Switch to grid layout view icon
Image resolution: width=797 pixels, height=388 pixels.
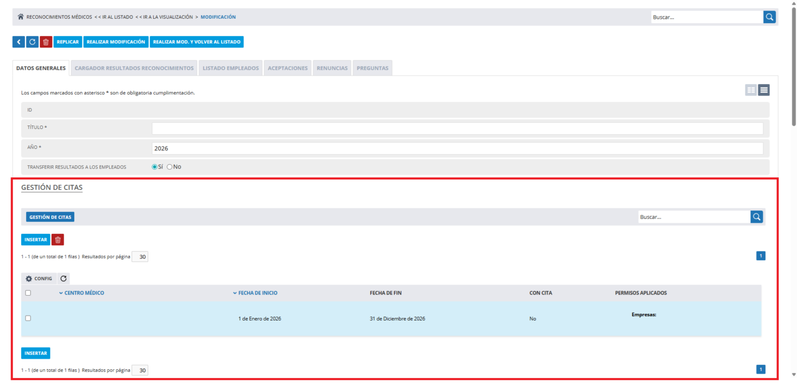751,90
